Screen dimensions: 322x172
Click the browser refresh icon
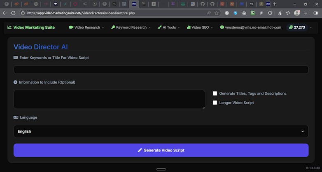point(13,13)
